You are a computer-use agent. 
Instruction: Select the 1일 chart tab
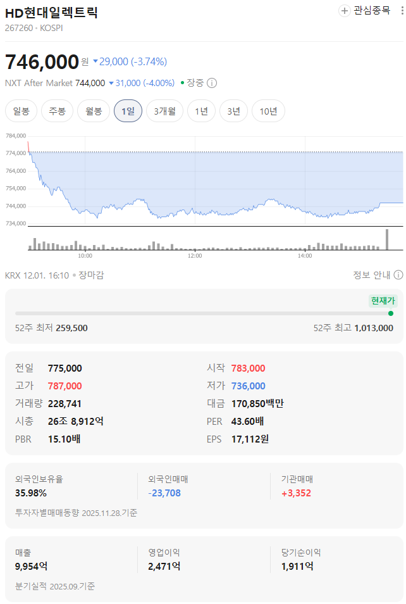(128, 111)
